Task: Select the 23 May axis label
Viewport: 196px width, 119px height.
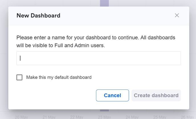Action: pos(104,117)
